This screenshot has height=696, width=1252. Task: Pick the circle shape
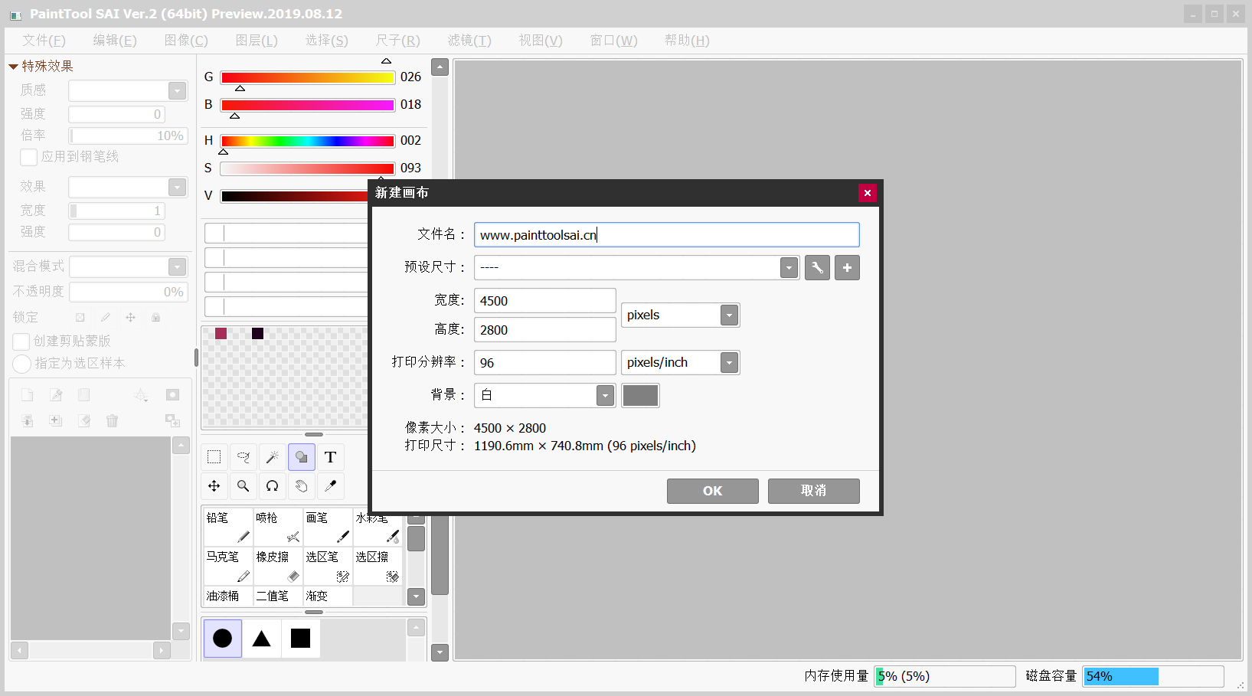(x=223, y=639)
